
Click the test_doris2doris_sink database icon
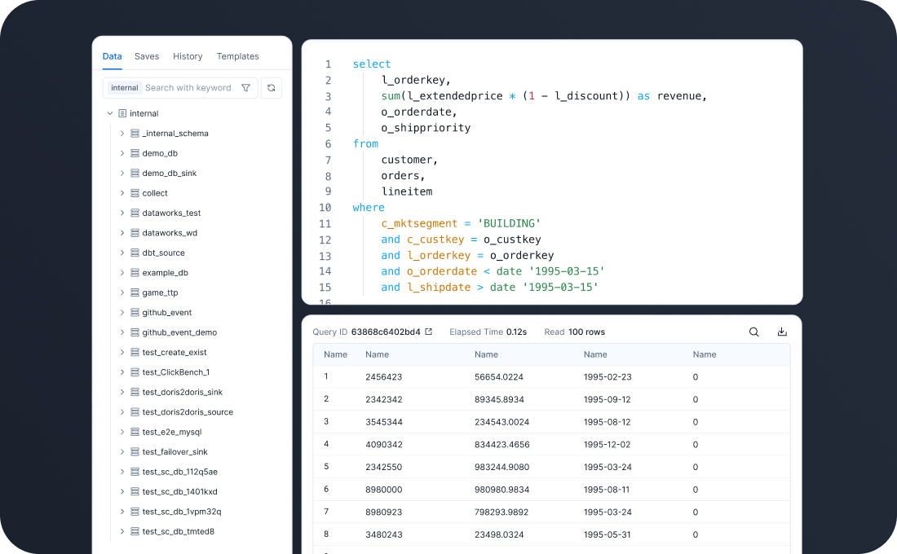135,392
